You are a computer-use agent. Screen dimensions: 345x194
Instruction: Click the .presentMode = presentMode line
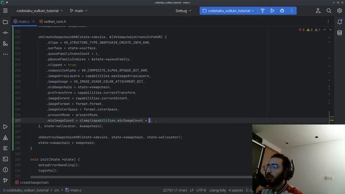[73, 115]
